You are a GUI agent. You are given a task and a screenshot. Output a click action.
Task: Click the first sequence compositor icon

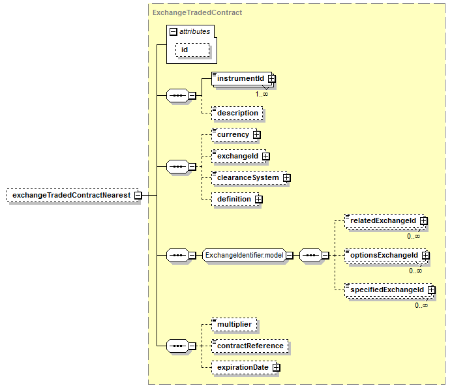coord(177,96)
